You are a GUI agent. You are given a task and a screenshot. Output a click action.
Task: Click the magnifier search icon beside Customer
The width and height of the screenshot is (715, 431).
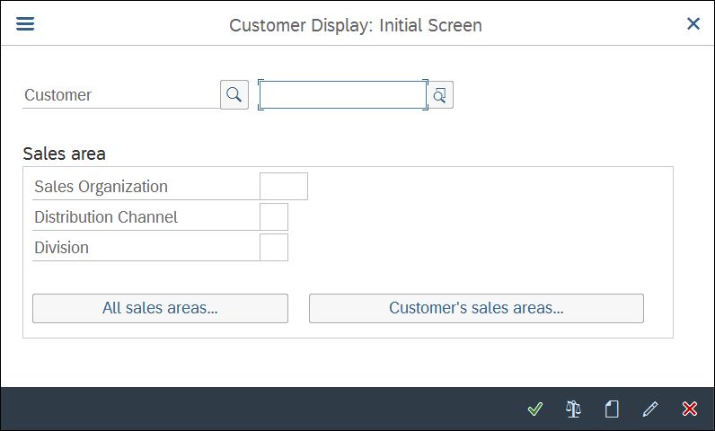pos(234,95)
